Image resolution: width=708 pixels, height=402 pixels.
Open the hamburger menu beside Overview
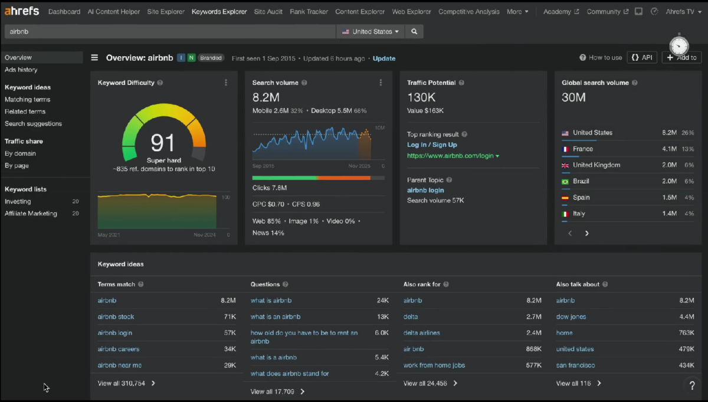(x=94, y=58)
